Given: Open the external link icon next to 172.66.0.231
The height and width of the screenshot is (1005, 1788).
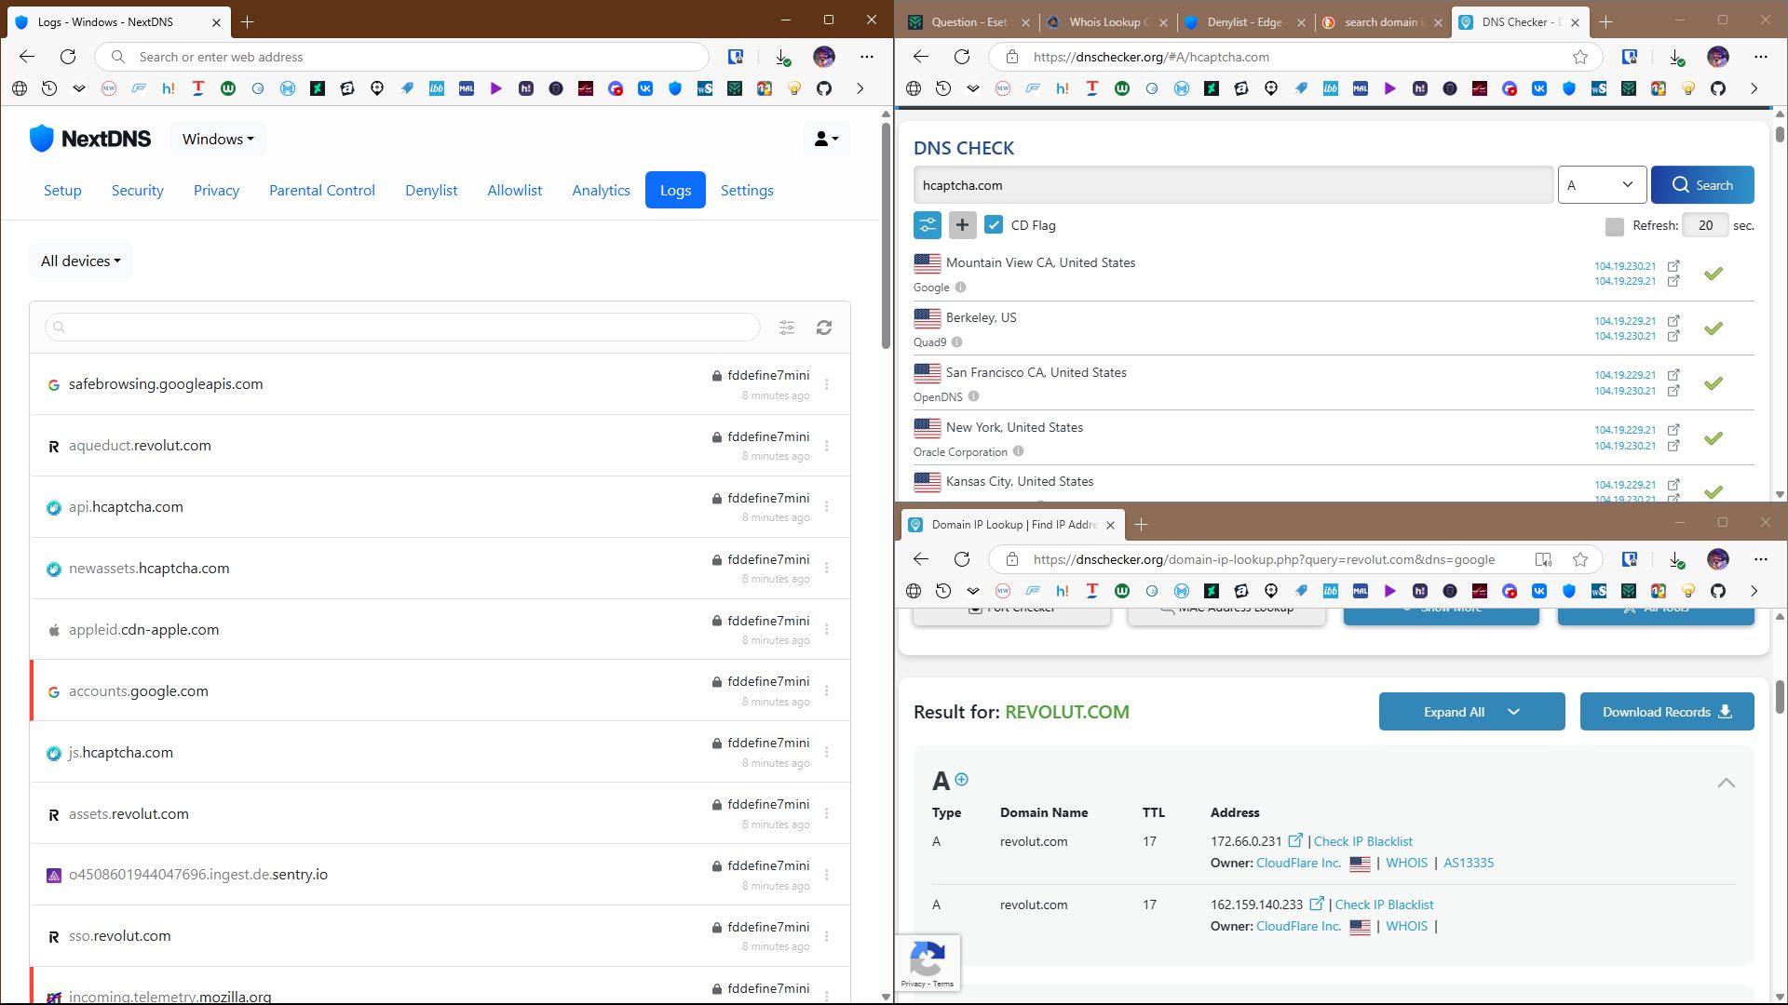Looking at the screenshot, I should 1295,840.
